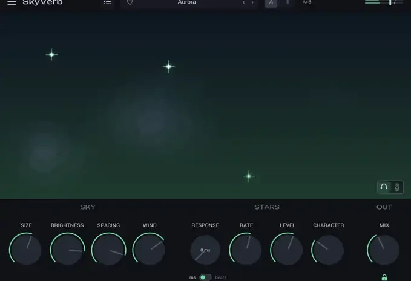Screen dimensions: 411x281
Task: Click the Aurora preset name
Action: click(186, 2)
